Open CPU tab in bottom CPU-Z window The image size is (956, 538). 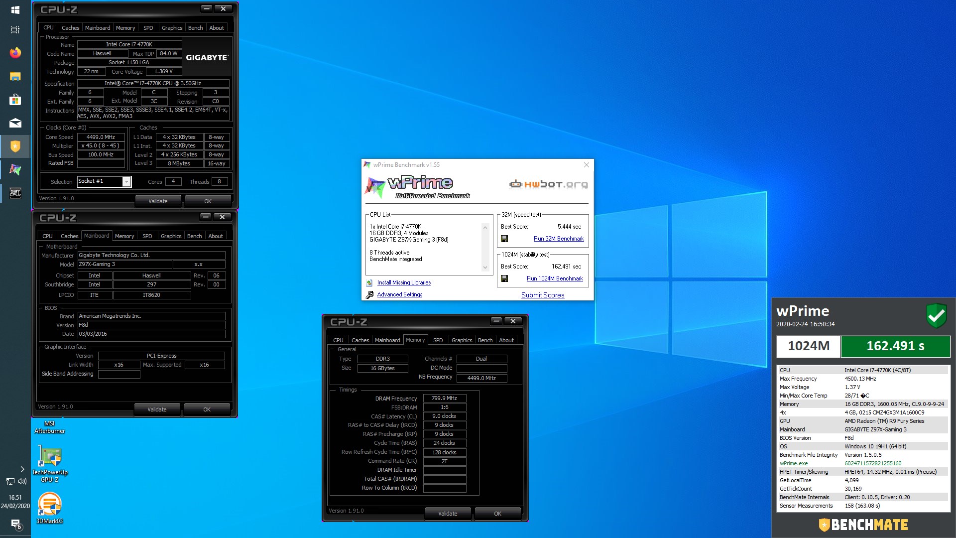(x=338, y=340)
